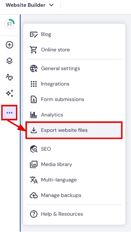131x232 pixels.
Task: Toggle the three-dots more menu button
Action: point(9,113)
